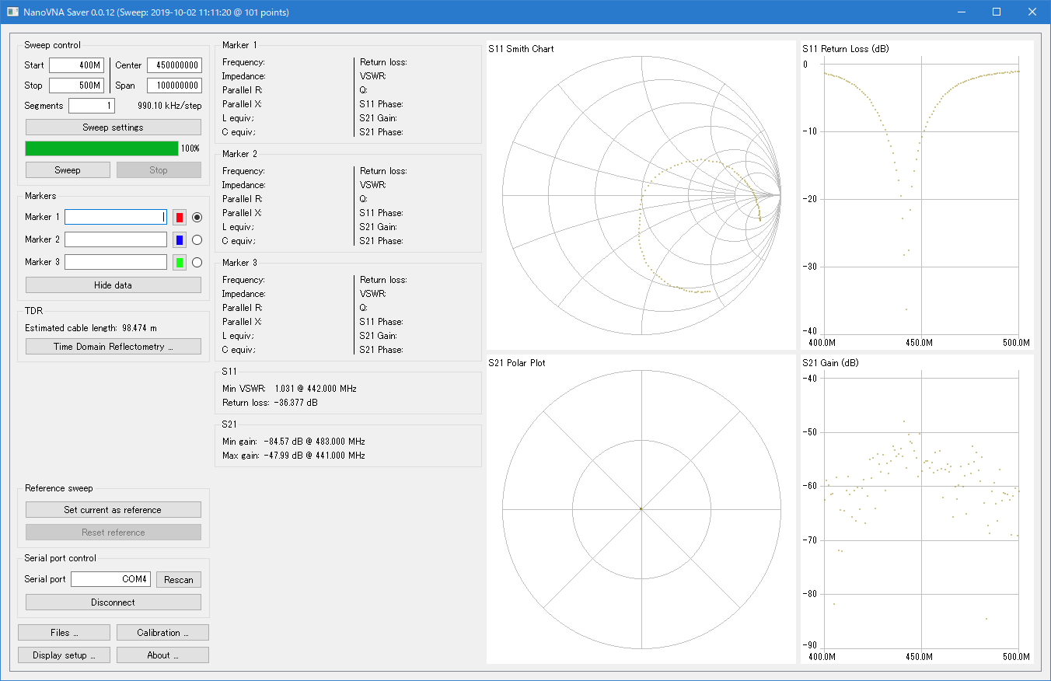Select Marker 1 radio button

click(197, 217)
